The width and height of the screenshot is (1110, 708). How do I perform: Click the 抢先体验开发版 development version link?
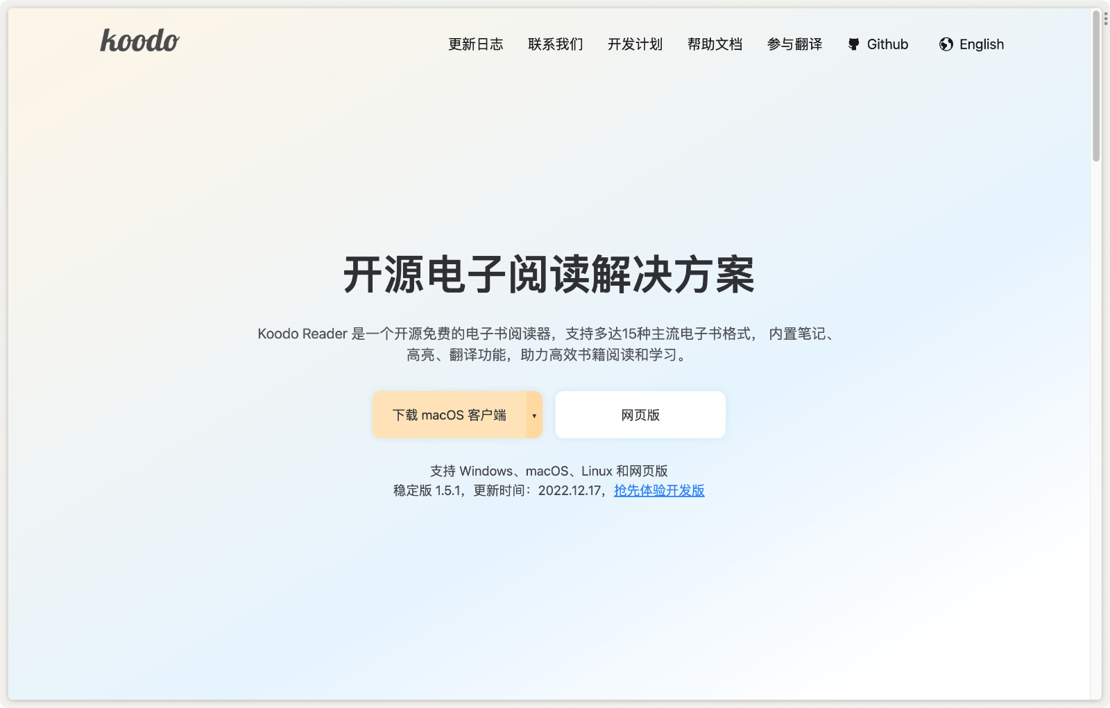658,490
